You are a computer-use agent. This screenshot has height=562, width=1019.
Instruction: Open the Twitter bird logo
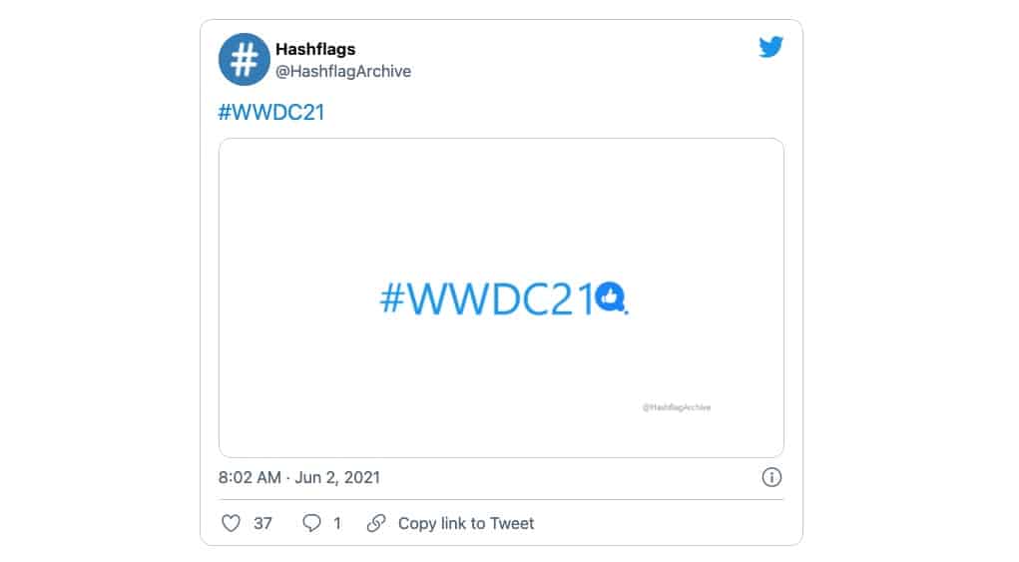point(770,48)
